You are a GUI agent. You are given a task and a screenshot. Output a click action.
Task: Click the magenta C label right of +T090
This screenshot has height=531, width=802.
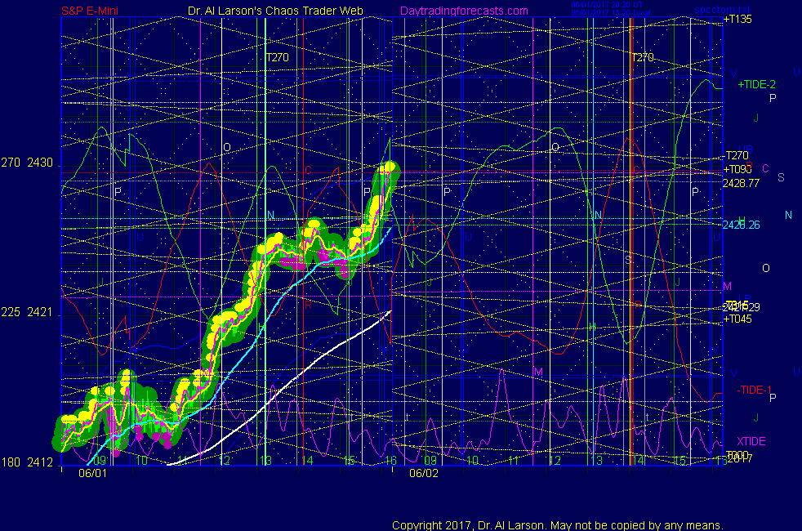[766, 168]
